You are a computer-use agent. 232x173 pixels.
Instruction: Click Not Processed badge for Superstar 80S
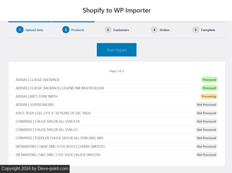206,105
